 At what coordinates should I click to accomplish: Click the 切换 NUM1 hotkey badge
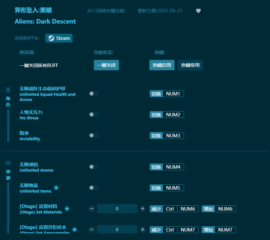pos(167,94)
